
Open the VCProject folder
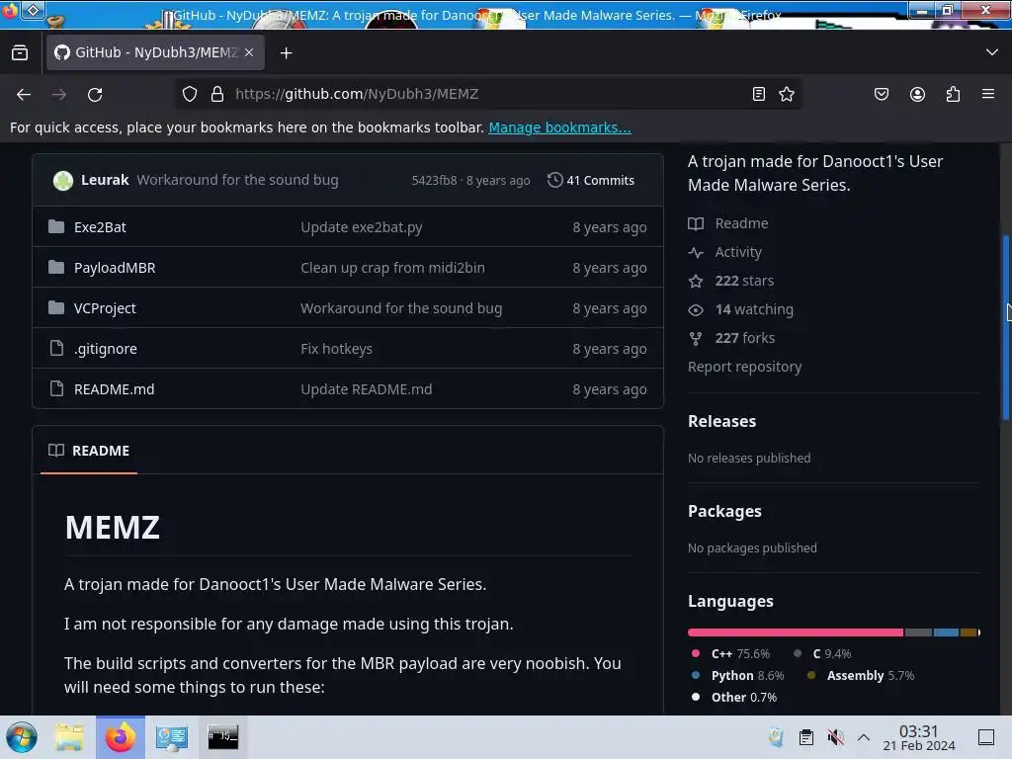[x=105, y=308]
